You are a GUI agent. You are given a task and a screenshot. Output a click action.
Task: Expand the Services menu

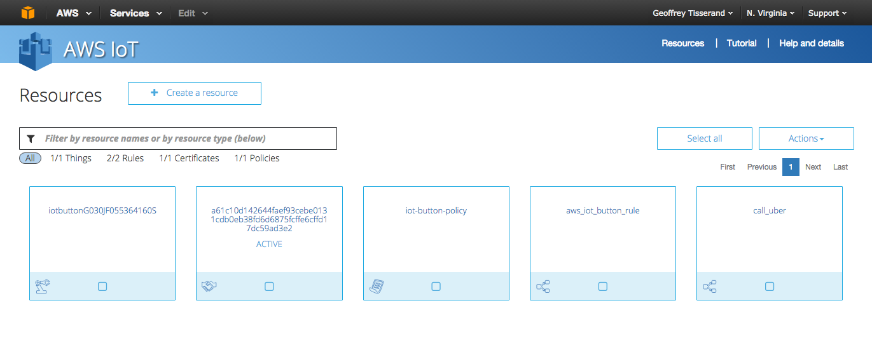tap(136, 13)
